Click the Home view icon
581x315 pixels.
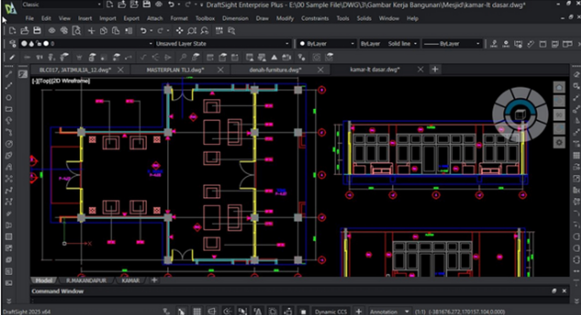[559, 88]
